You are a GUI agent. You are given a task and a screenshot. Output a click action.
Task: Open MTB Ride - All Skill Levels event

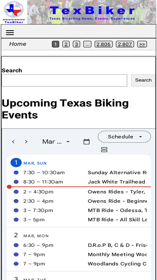(x=117, y=220)
